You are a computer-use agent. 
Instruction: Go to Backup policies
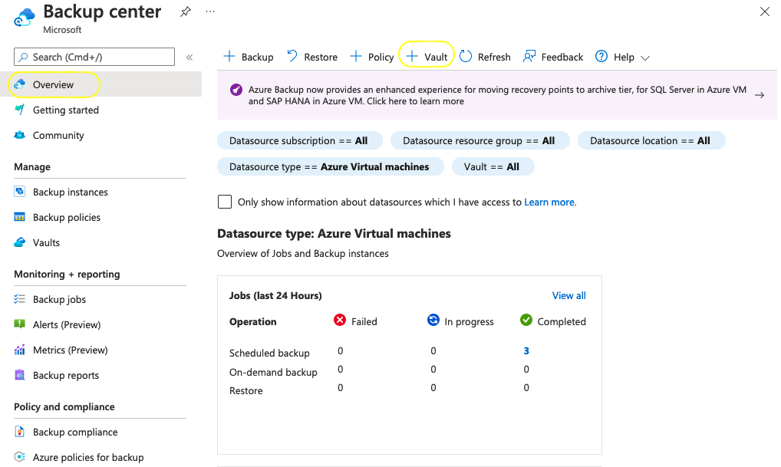pyautogui.click(x=67, y=218)
